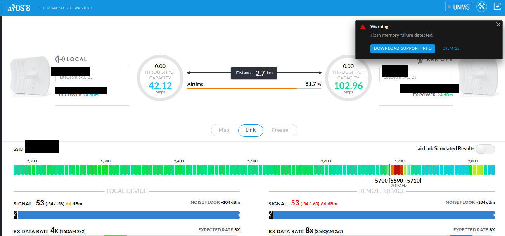
Task: Click Download Support Info button
Action: [403, 48]
